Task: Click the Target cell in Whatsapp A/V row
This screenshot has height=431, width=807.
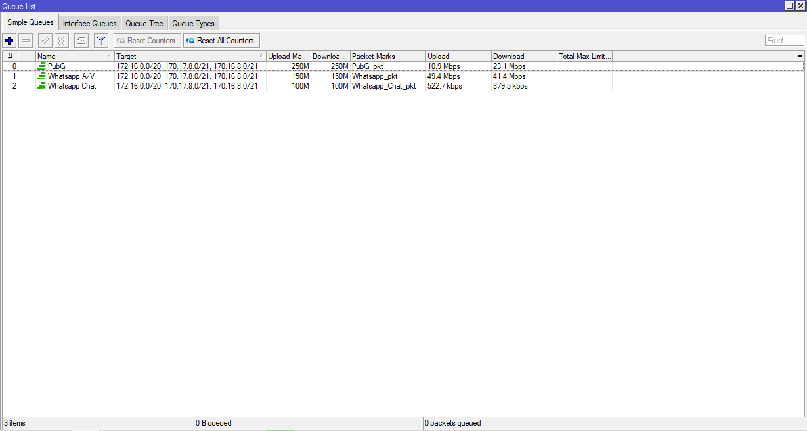Action: [190, 76]
